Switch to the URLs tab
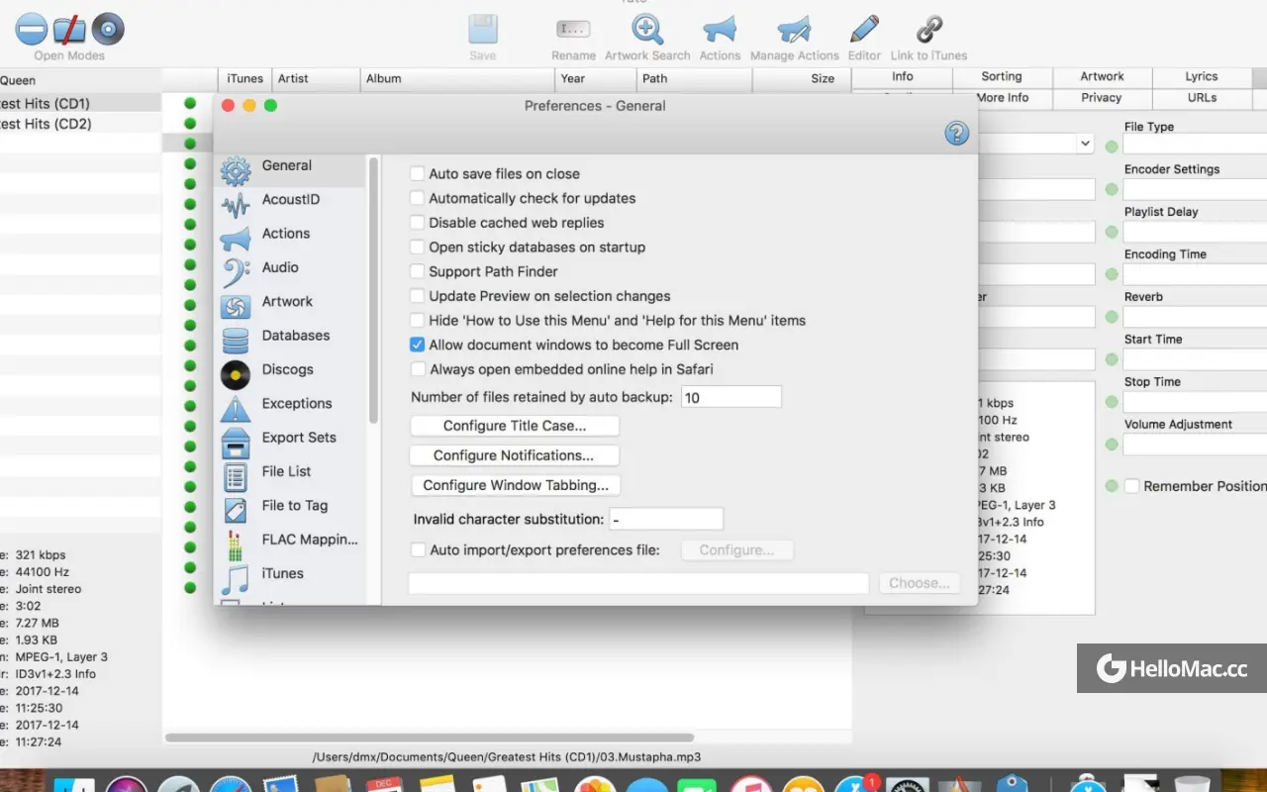Viewport: 1267px width, 792px height. pos(1202,98)
